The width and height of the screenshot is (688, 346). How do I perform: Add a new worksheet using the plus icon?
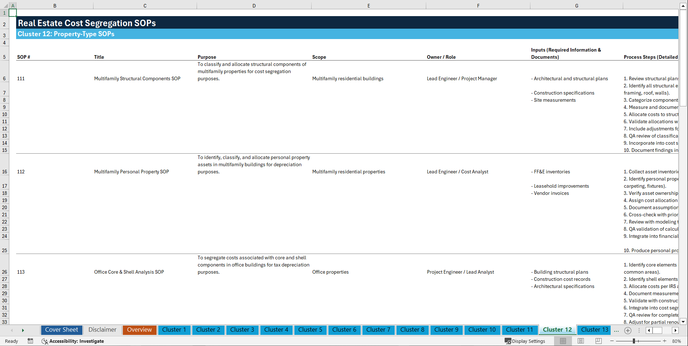tap(627, 330)
